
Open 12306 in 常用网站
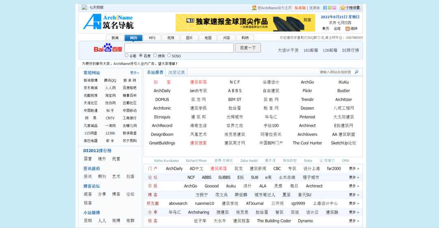pos(110,133)
